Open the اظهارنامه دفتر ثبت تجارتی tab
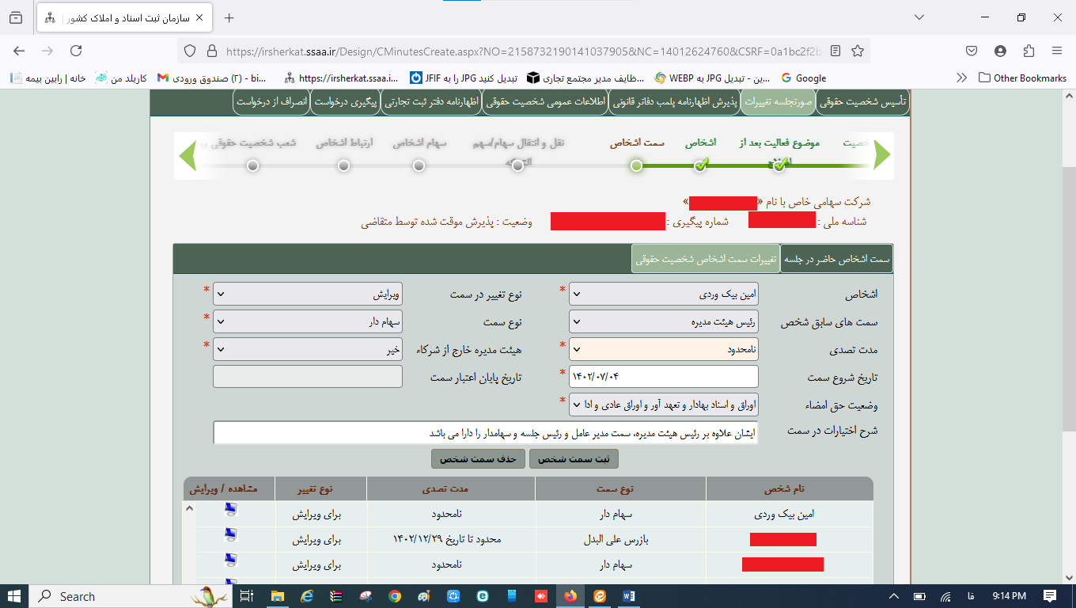 pos(431,102)
